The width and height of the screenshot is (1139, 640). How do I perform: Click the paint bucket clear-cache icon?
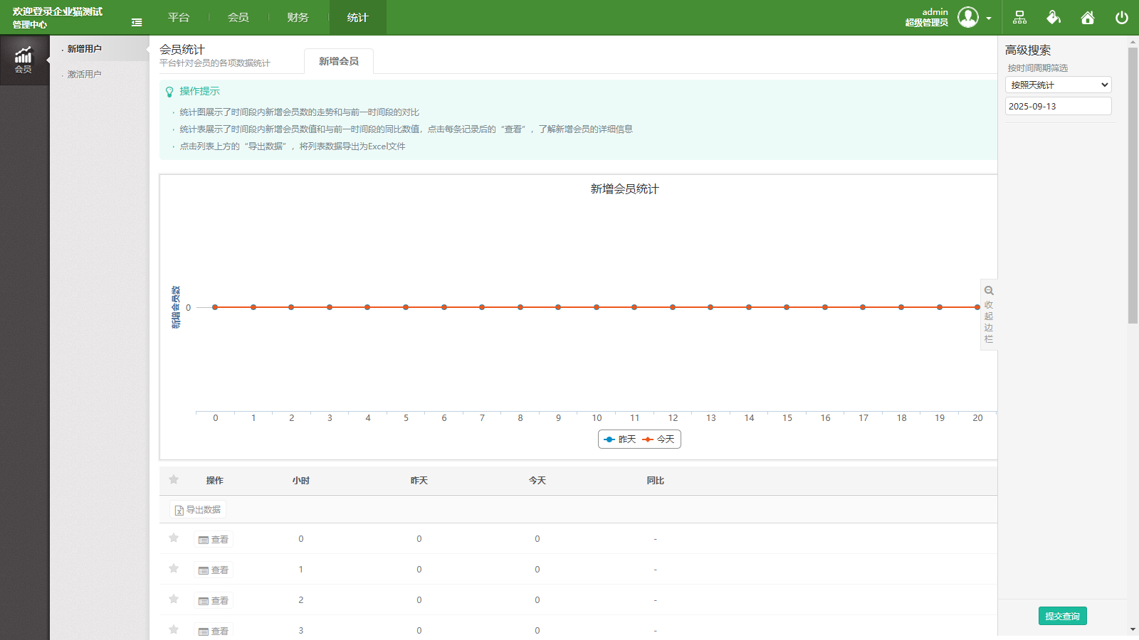tap(1054, 17)
